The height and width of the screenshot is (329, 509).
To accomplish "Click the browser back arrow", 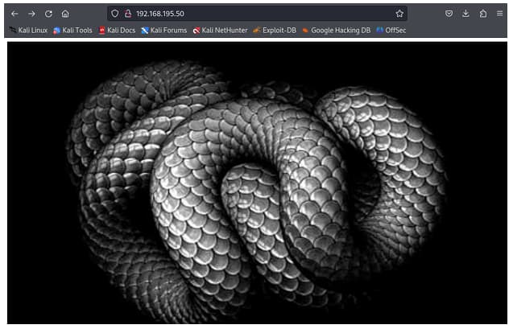I will tap(14, 14).
